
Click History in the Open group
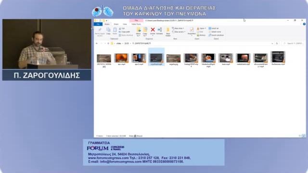coord(201,35)
